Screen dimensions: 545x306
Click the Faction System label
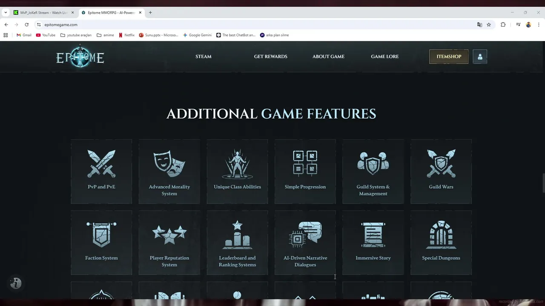101,258
